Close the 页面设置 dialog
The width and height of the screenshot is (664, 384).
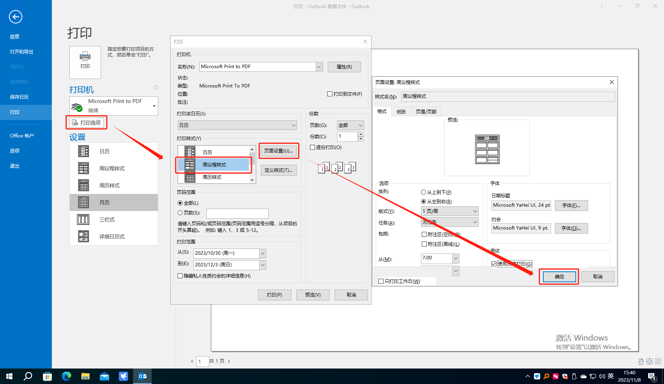pyautogui.click(x=612, y=82)
